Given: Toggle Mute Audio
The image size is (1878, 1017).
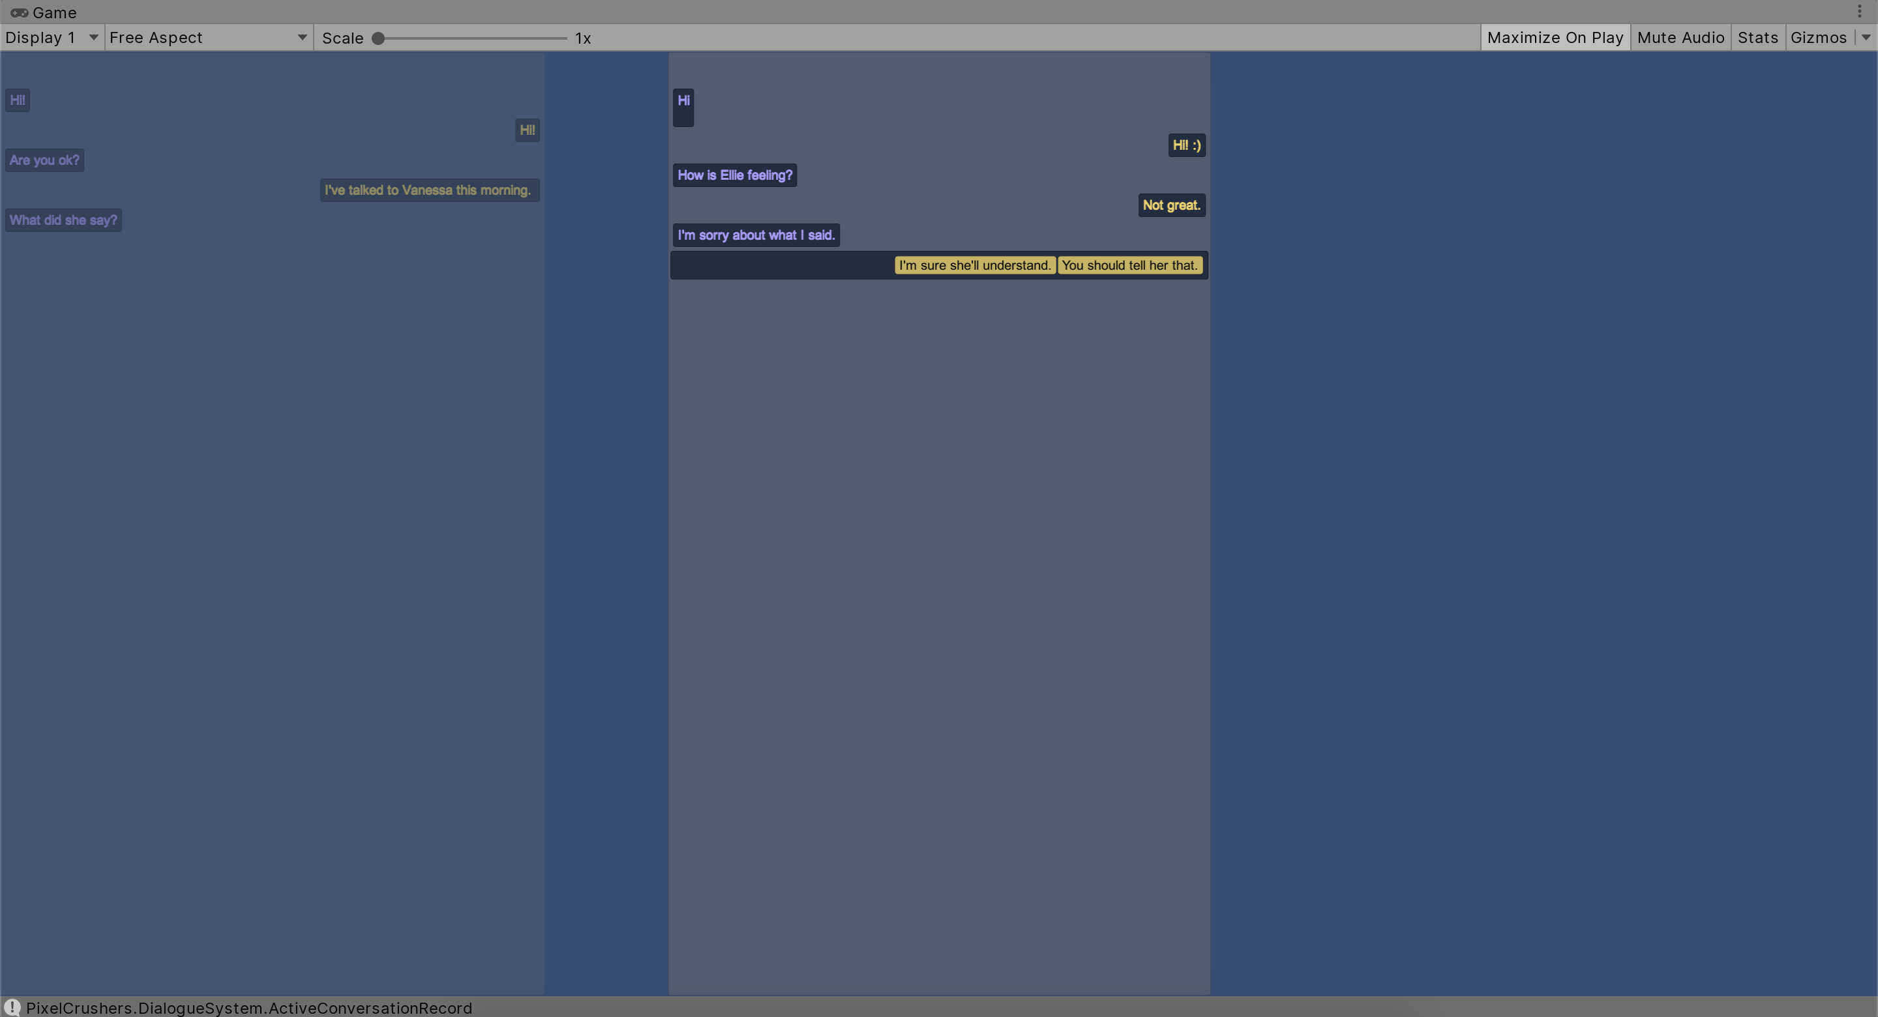Looking at the screenshot, I should tap(1680, 38).
